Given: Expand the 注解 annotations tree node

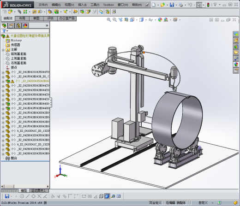Looking at the screenshot, I should [3, 50].
